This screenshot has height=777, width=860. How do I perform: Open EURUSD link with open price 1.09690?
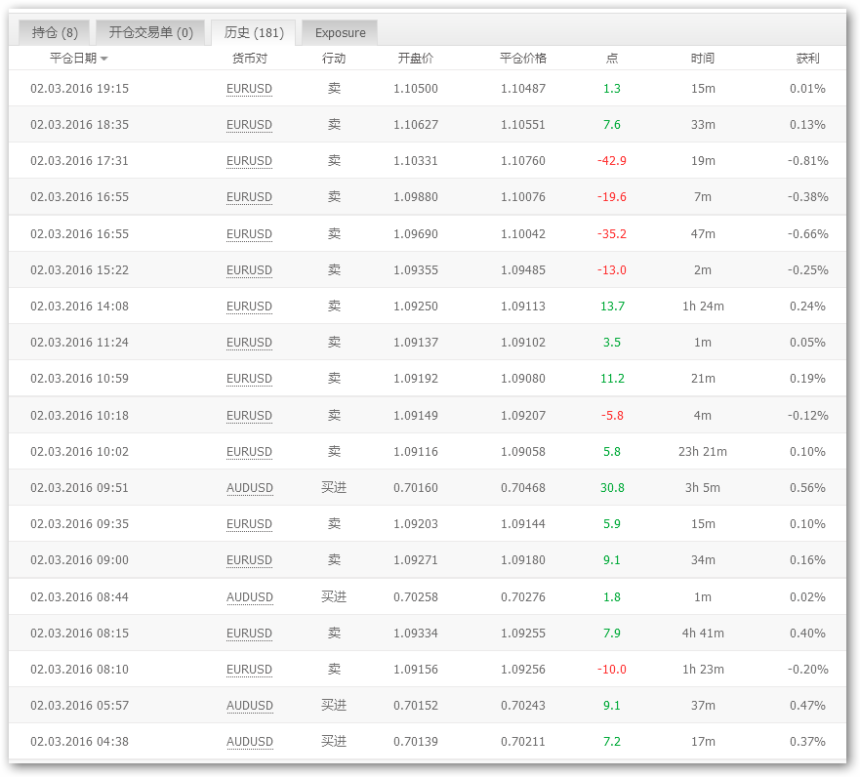(x=250, y=234)
